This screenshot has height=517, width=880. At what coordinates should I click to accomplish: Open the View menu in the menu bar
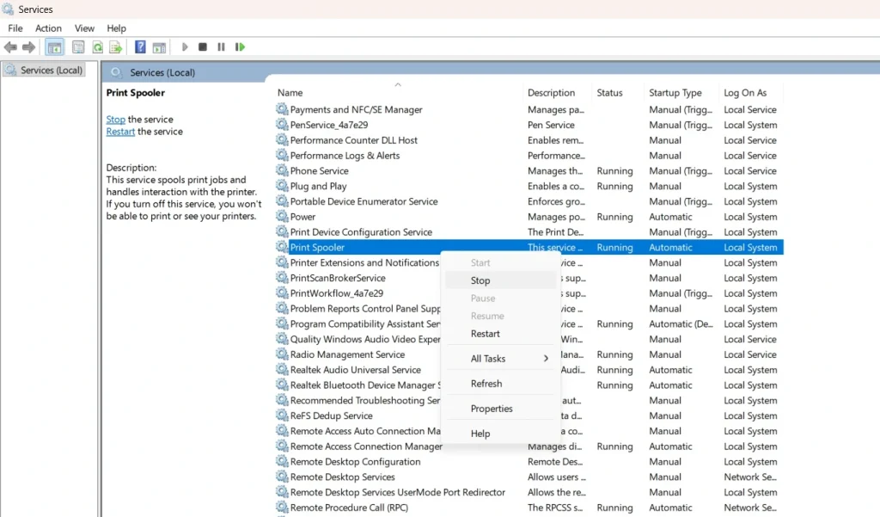pos(84,28)
